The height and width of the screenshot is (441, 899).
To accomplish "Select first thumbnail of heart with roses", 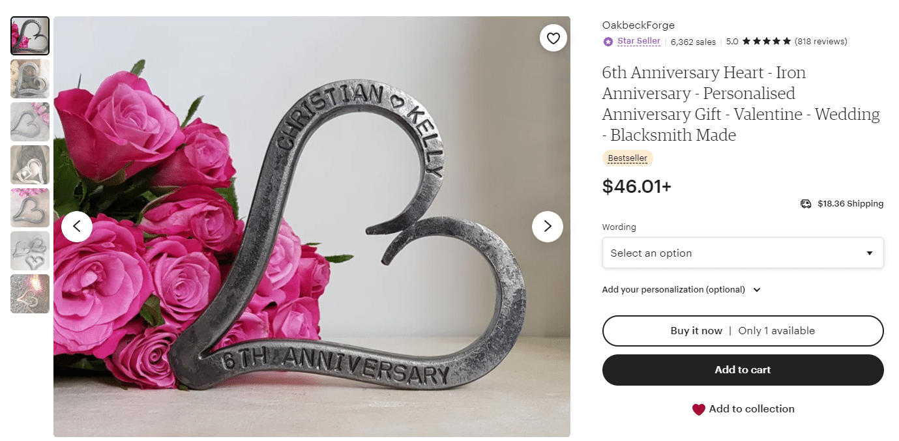I will (x=30, y=36).
